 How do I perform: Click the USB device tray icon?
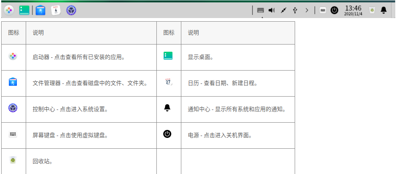point(295,10)
